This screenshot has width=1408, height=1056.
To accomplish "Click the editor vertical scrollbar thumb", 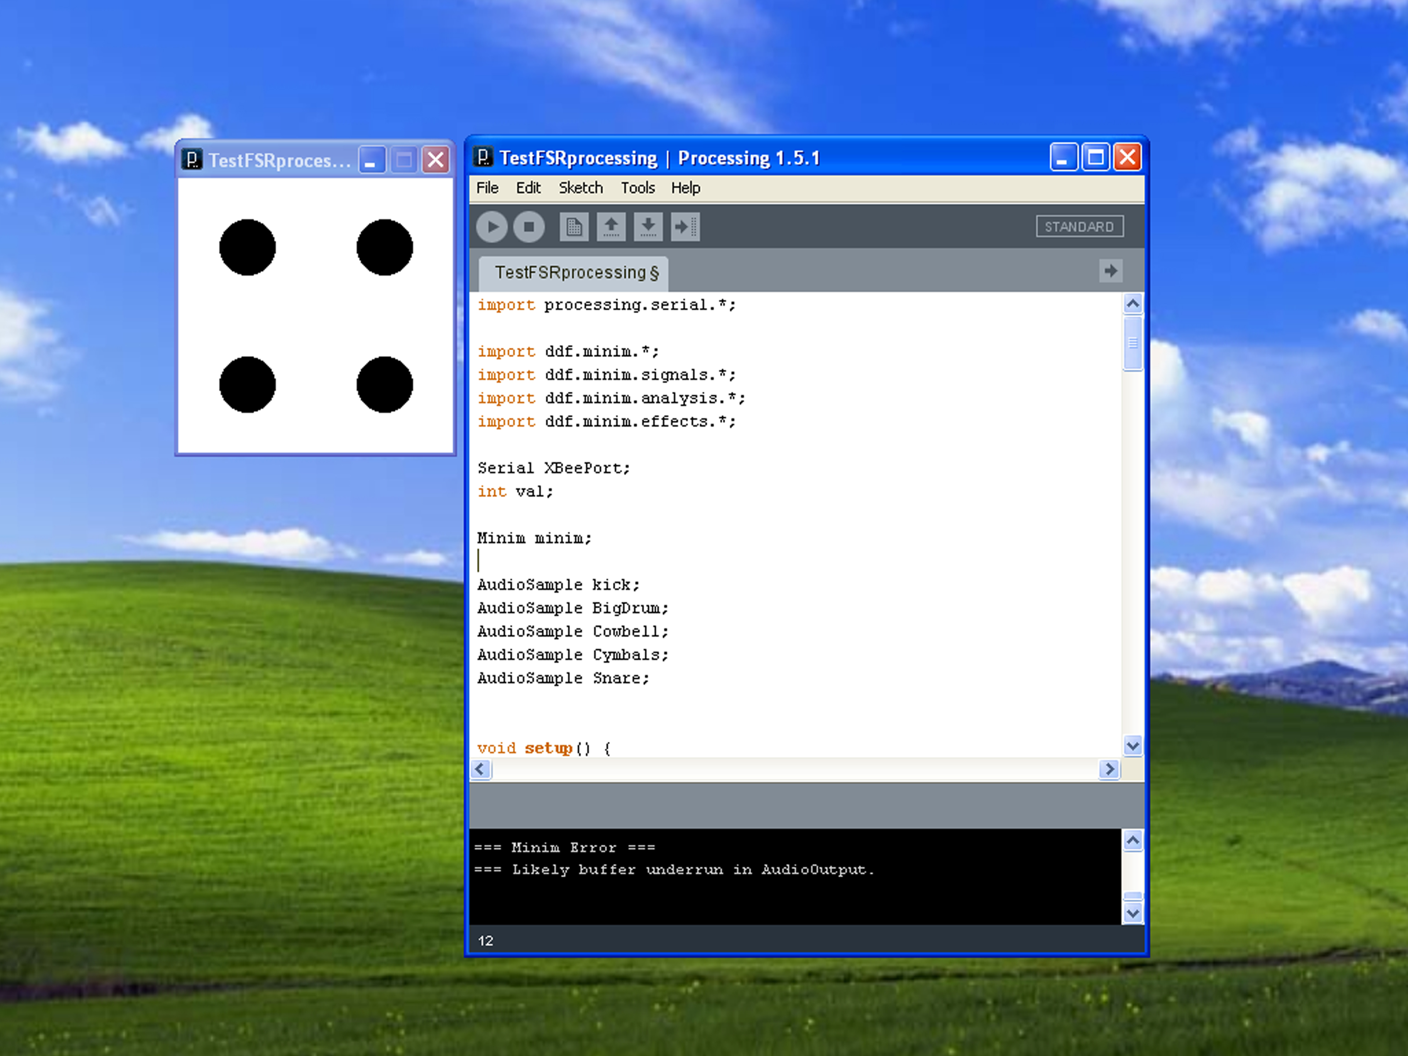I will [x=1132, y=343].
